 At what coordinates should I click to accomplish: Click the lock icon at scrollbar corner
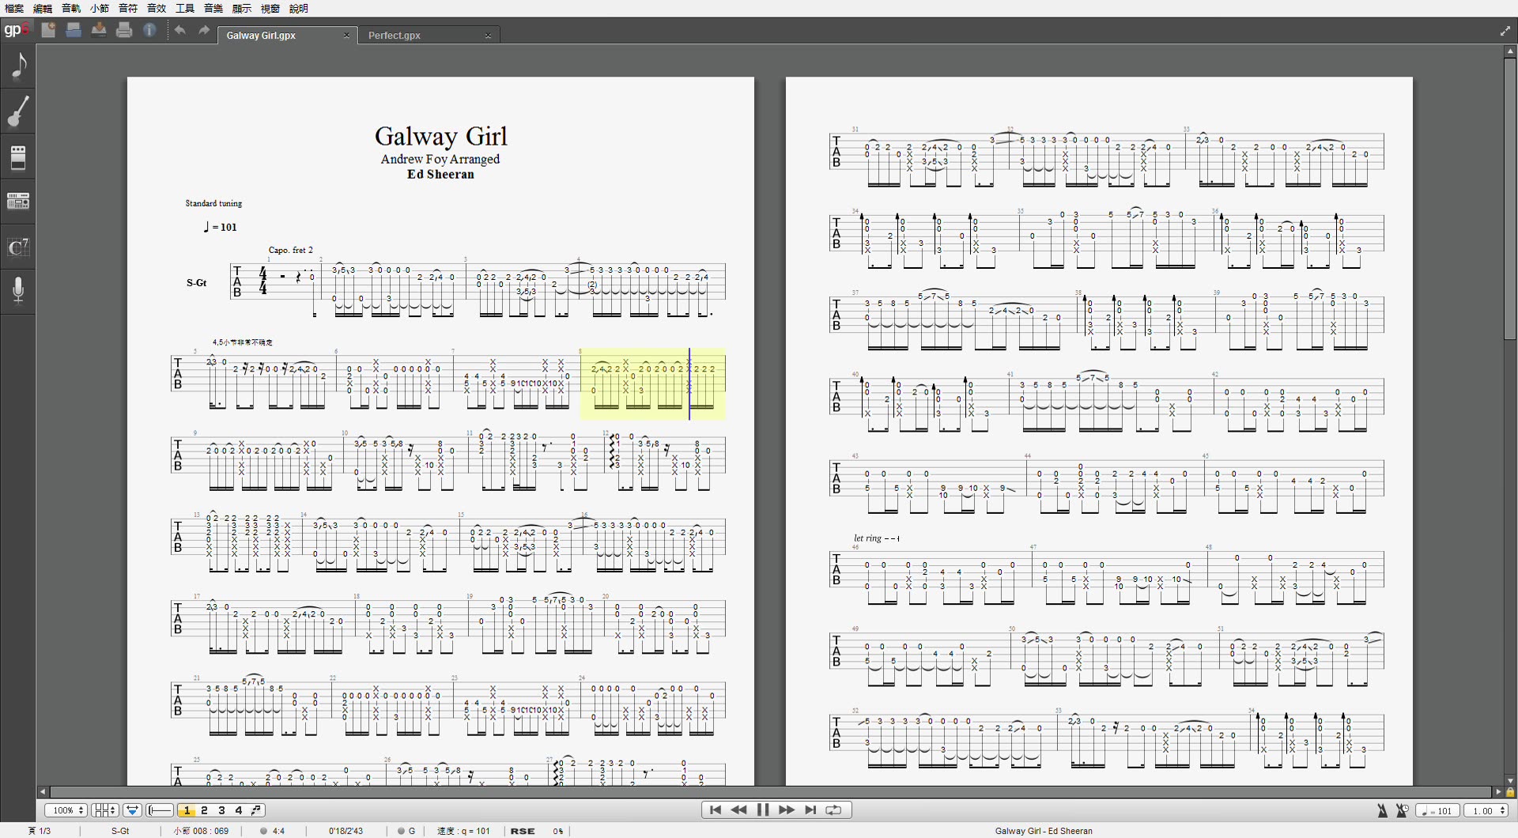pyautogui.click(x=1510, y=792)
